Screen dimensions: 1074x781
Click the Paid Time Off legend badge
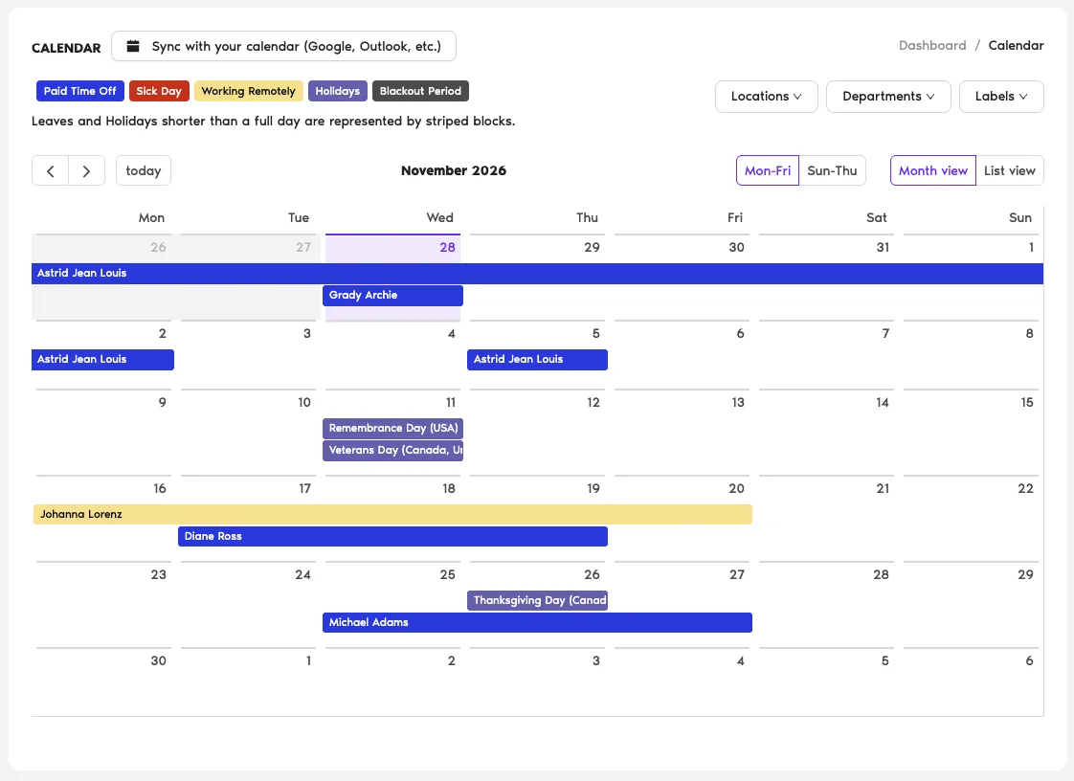(x=80, y=91)
